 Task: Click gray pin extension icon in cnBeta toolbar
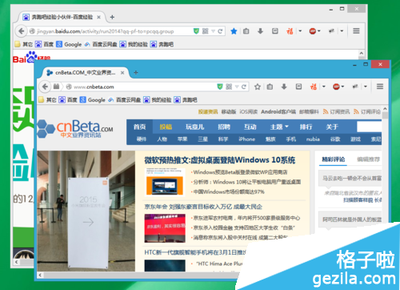pos(355,87)
